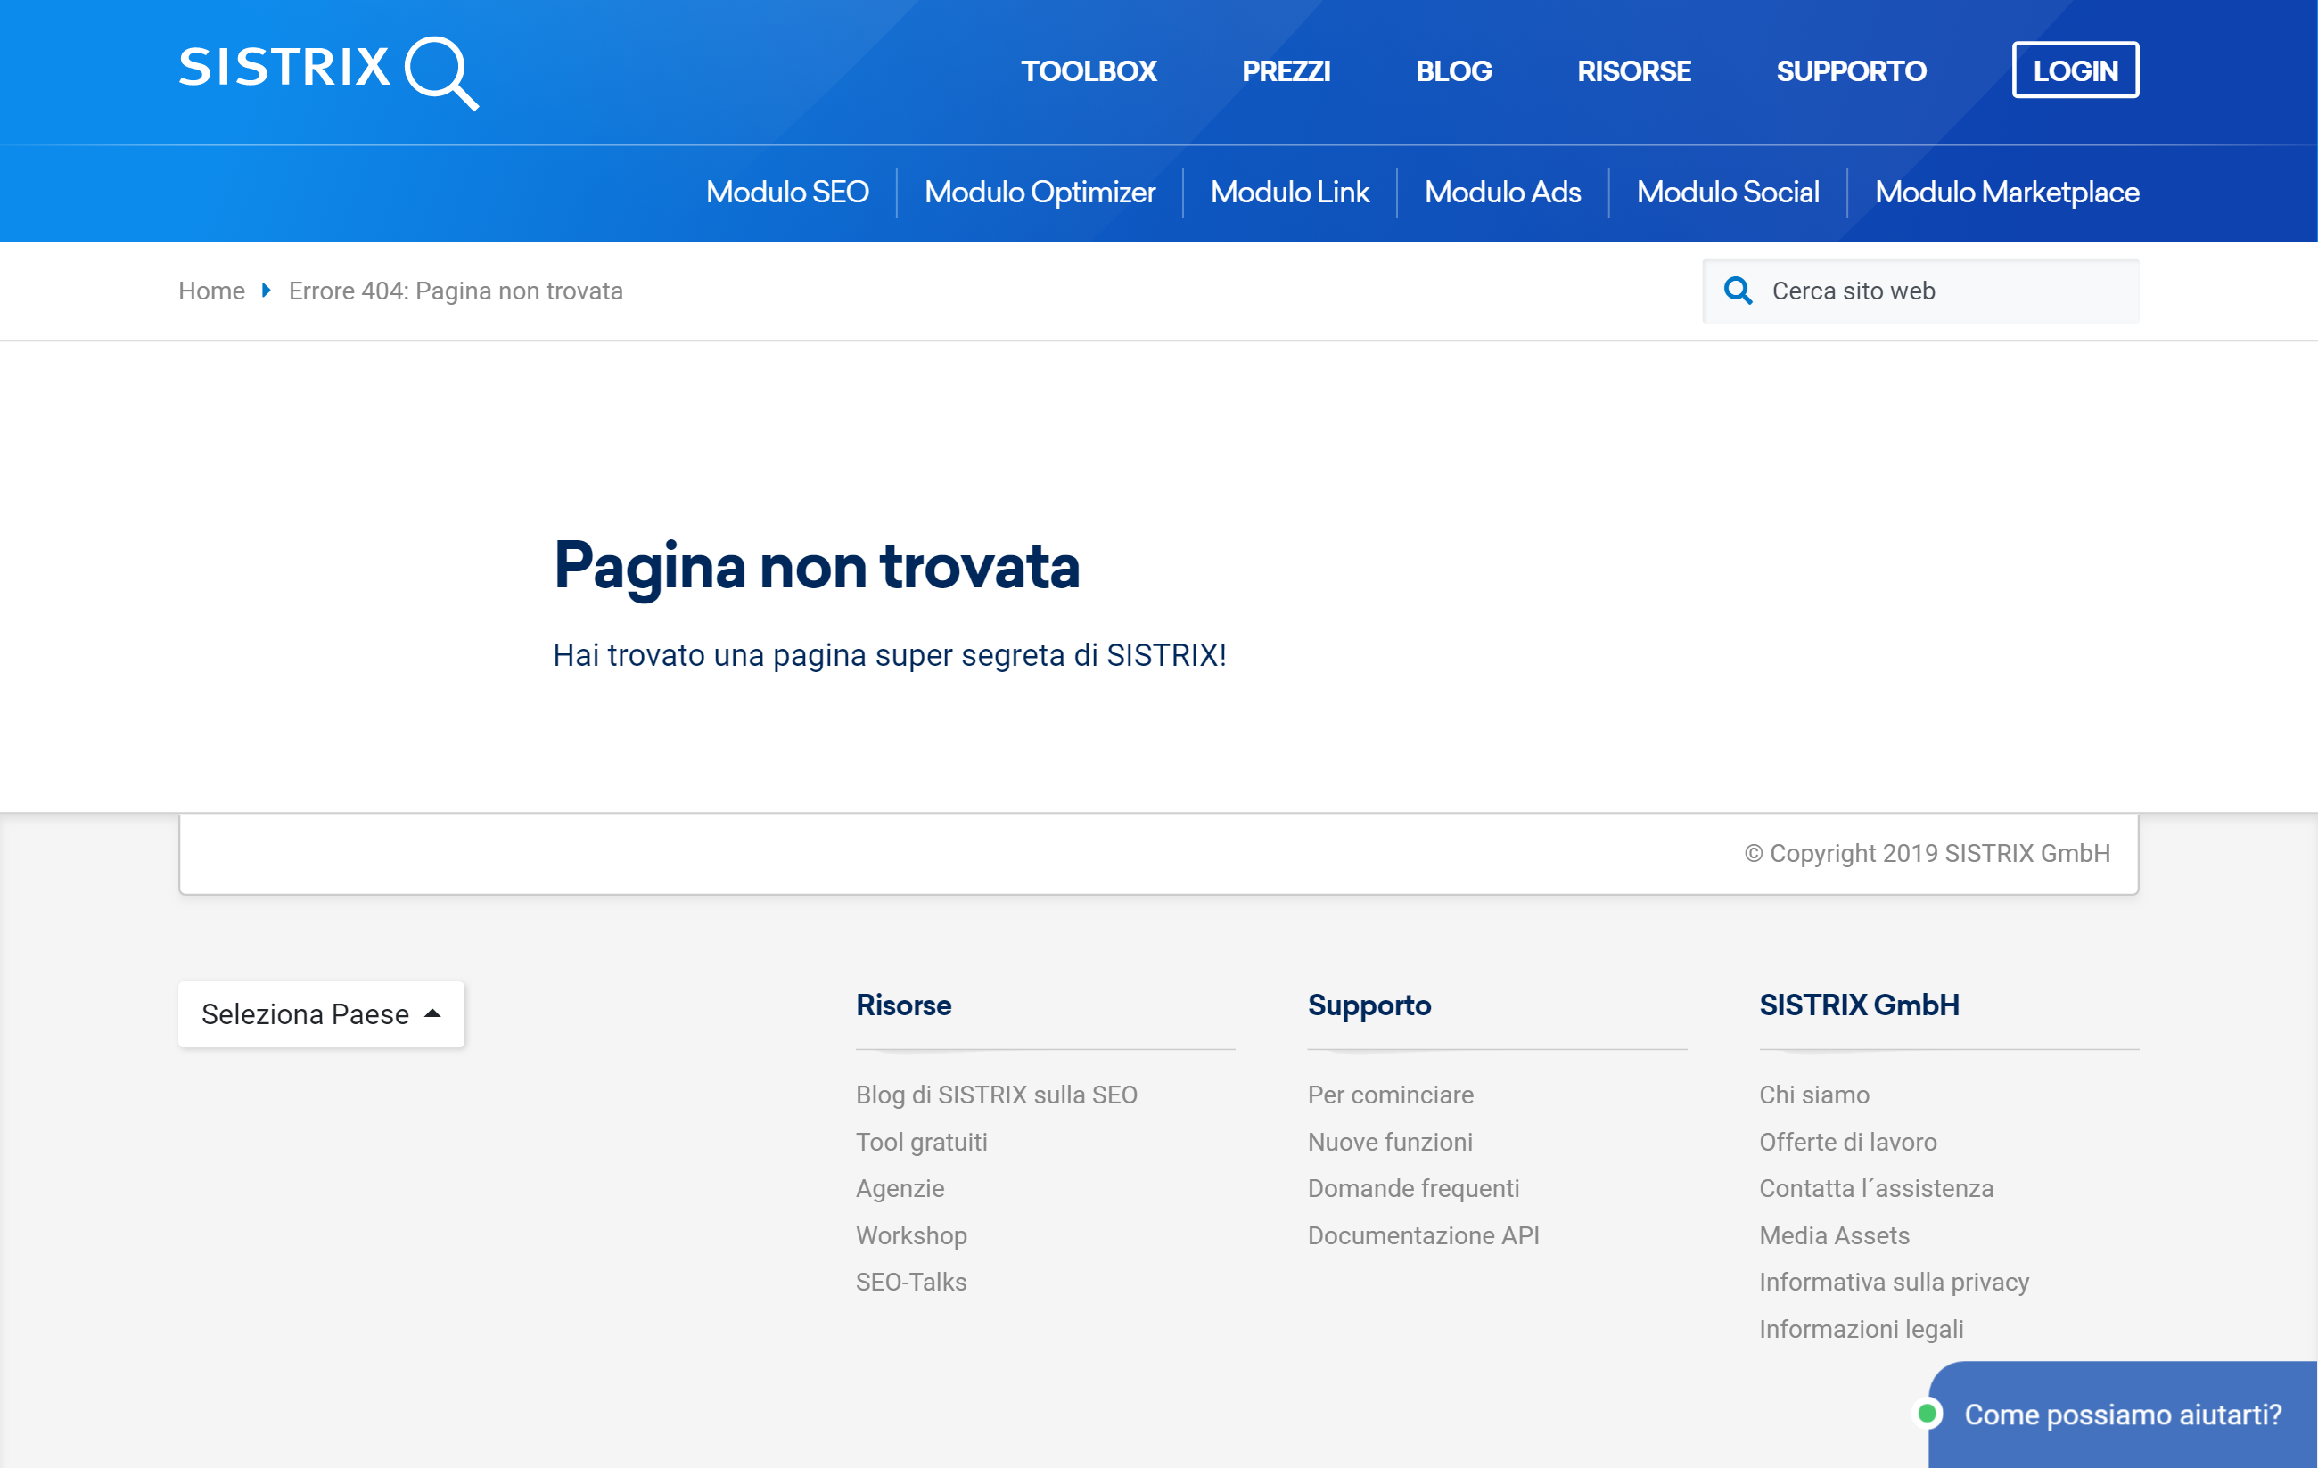2318x1468 pixels.
Task: Open Modulo SEO
Action: pyautogui.click(x=787, y=192)
